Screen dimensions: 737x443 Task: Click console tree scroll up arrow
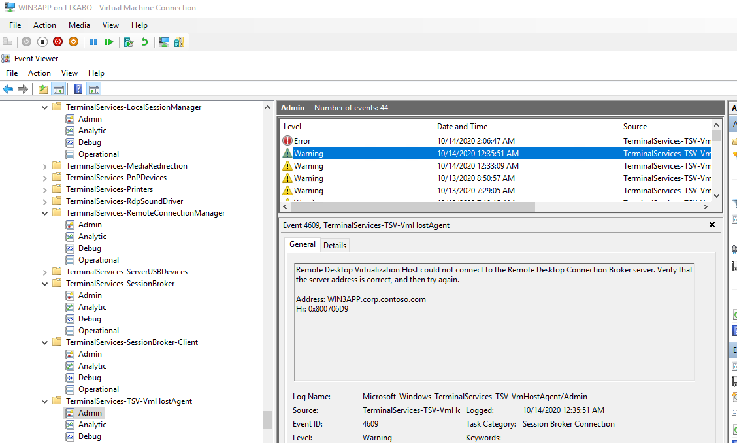(267, 107)
